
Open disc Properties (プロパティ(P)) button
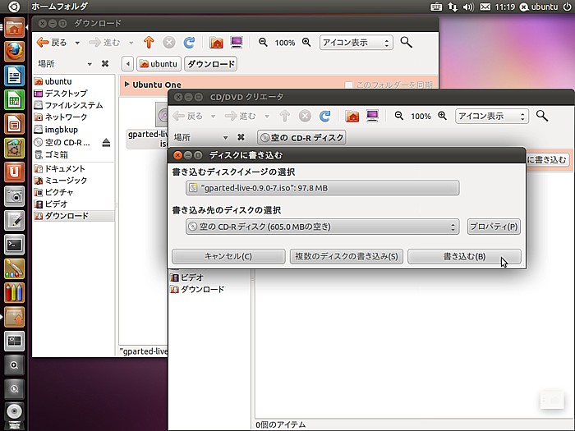(494, 227)
